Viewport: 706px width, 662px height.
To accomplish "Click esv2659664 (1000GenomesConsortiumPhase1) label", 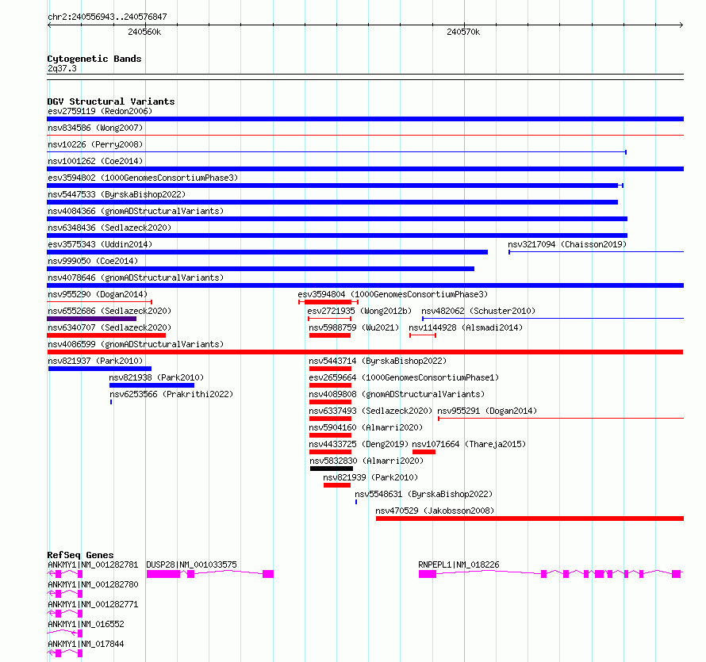I will [x=404, y=377].
